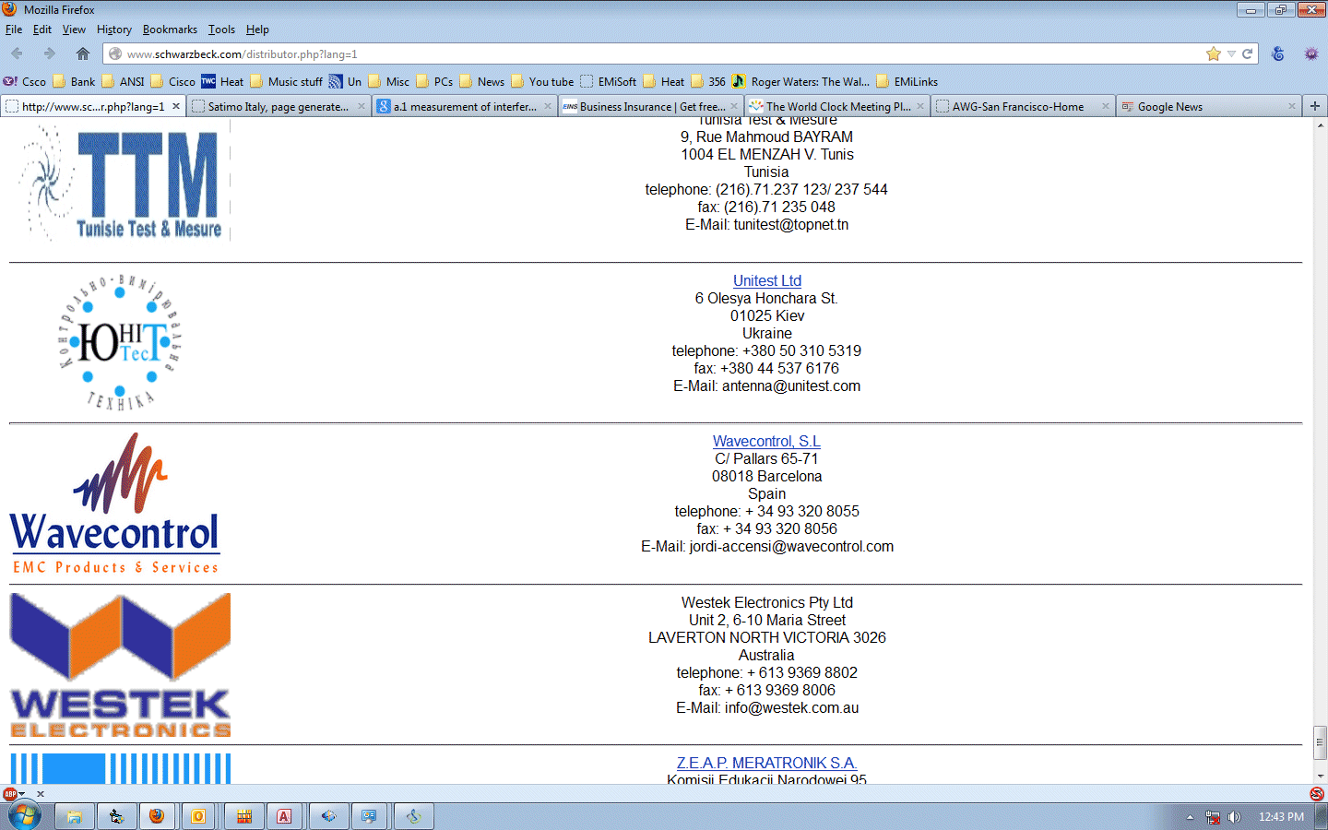
Task: Open the Windows Start menu
Action: point(25,816)
